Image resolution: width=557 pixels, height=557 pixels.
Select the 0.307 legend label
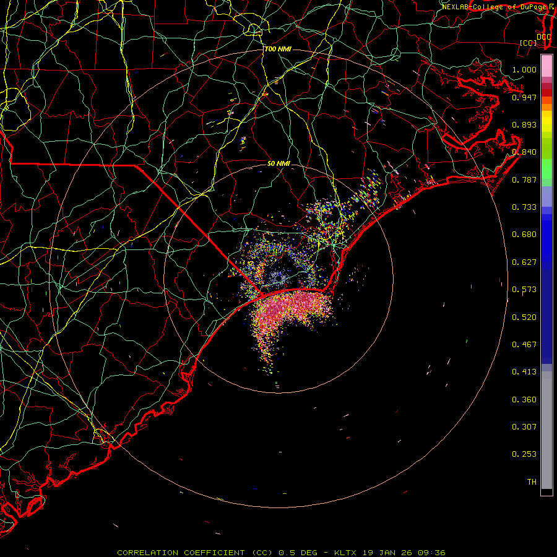(524, 427)
